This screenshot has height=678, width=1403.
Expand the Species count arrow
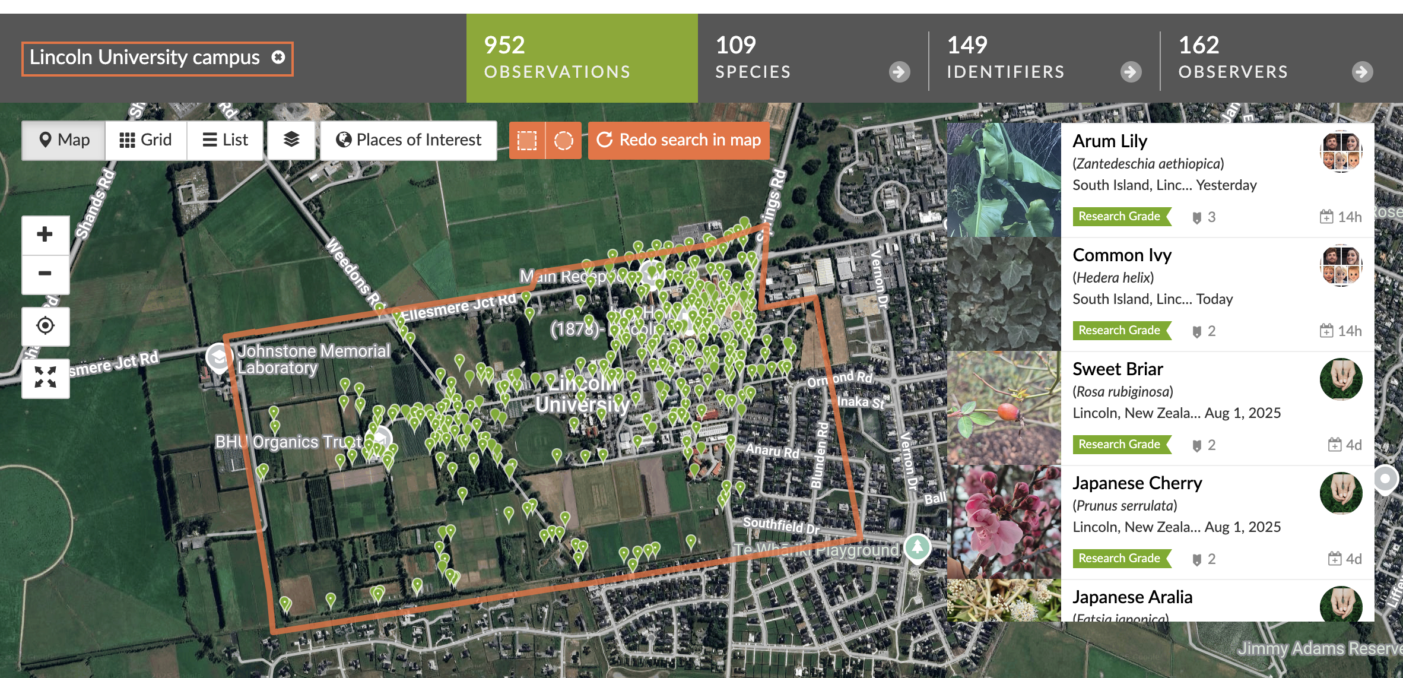click(x=899, y=72)
